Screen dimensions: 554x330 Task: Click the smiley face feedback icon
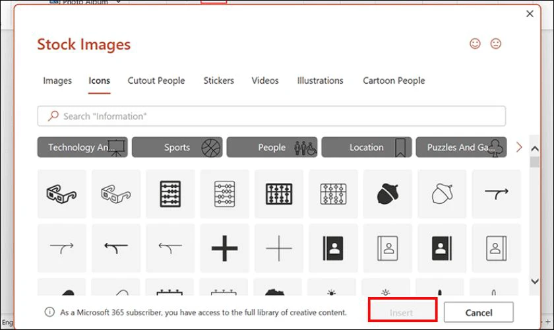pos(475,44)
